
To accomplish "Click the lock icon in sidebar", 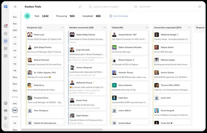I will click(x=5, y=103).
